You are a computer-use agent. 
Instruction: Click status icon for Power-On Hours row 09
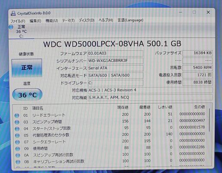[x=17, y=149]
